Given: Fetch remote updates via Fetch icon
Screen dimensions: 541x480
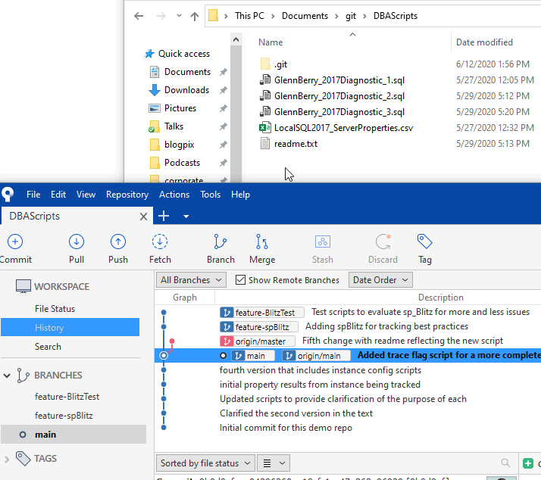Looking at the screenshot, I should click(x=160, y=242).
